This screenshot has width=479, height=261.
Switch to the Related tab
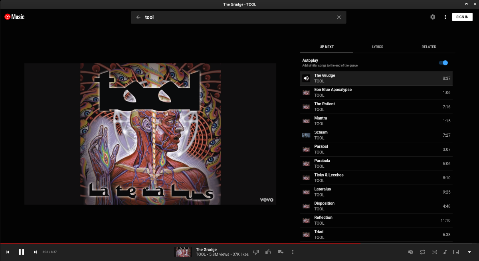pos(429,47)
